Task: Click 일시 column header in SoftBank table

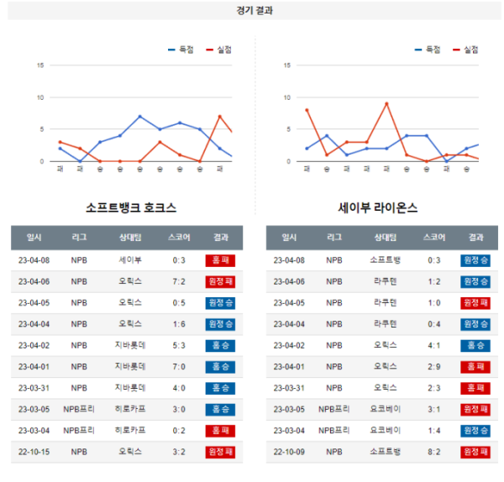Action: (x=34, y=238)
